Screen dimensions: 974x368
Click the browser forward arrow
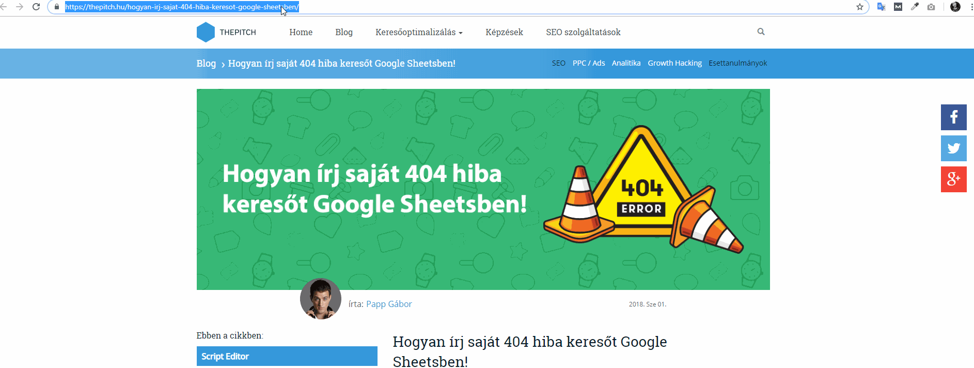[x=20, y=7]
